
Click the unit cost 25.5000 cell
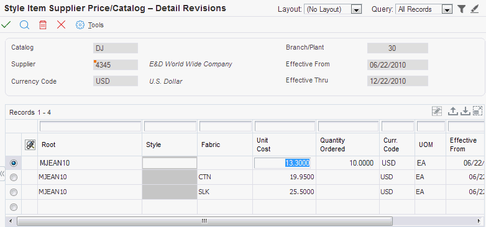(x=284, y=192)
